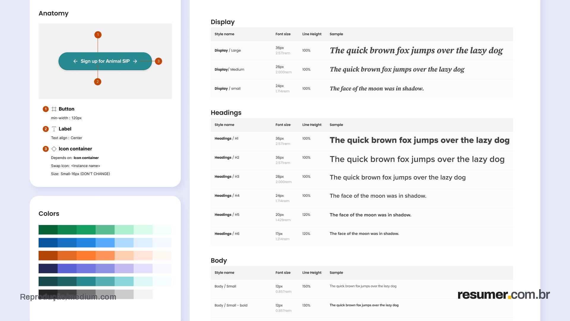Select the 'Depends on: Icon container' line
Viewport: 570px width, 321px height.
pos(75,158)
